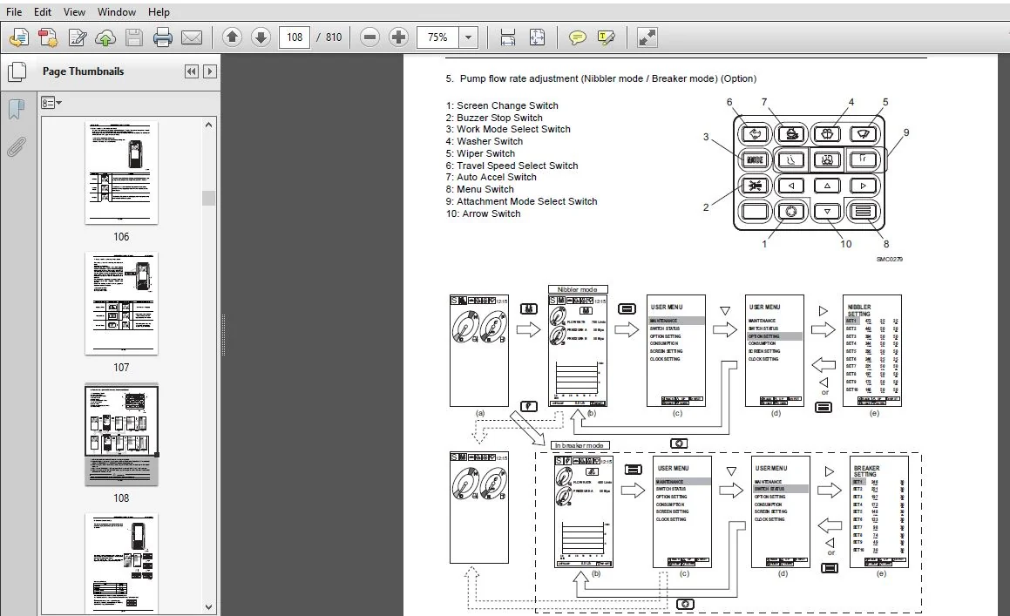Click the zoom percentage field showing 75%
The height and width of the screenshot is (616, 1010).
click(437, 37)
